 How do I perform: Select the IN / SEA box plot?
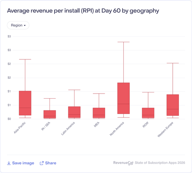(50, 114)
